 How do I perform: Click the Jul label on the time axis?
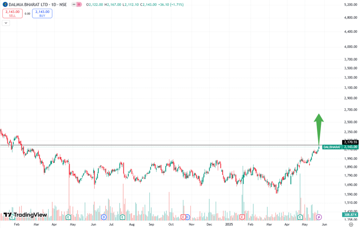click(111, 224)
